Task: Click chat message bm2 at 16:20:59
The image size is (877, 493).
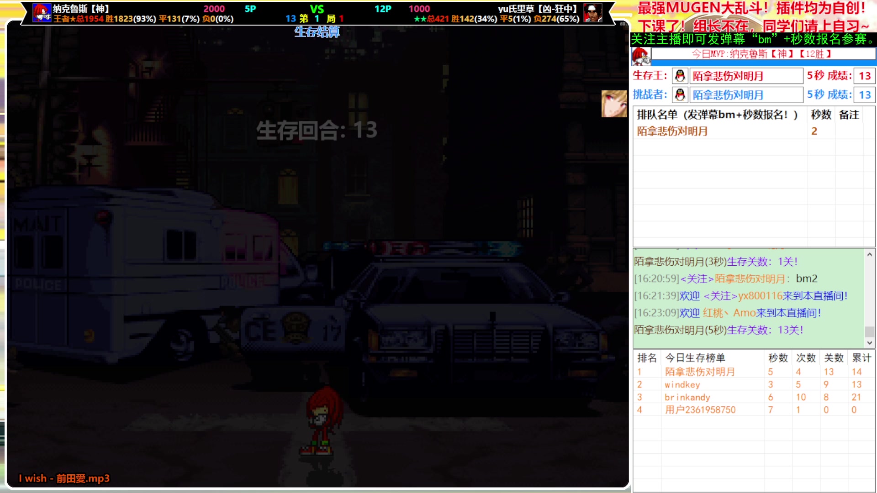Action: coord(726,279)
